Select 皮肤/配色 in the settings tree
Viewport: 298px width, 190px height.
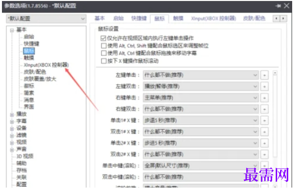pos(35,72)
